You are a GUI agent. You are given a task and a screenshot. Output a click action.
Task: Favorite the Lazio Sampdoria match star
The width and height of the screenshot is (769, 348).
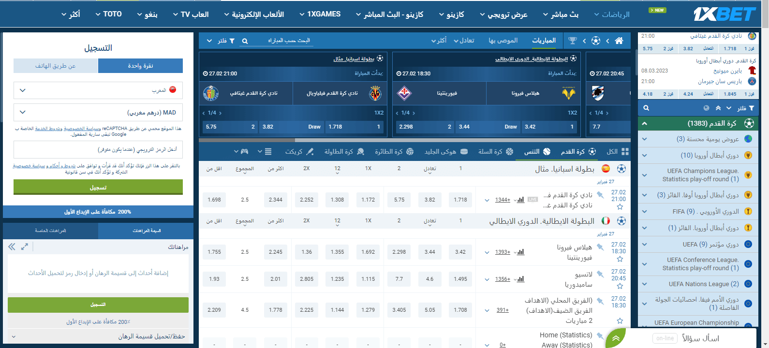(620, 286)
